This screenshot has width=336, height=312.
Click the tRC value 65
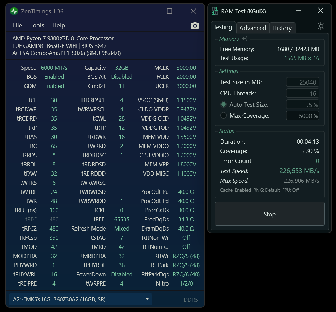[54, 146]
